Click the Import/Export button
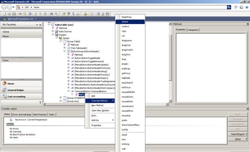The width and height of the screenshot is (250, 152). [238, 134]
